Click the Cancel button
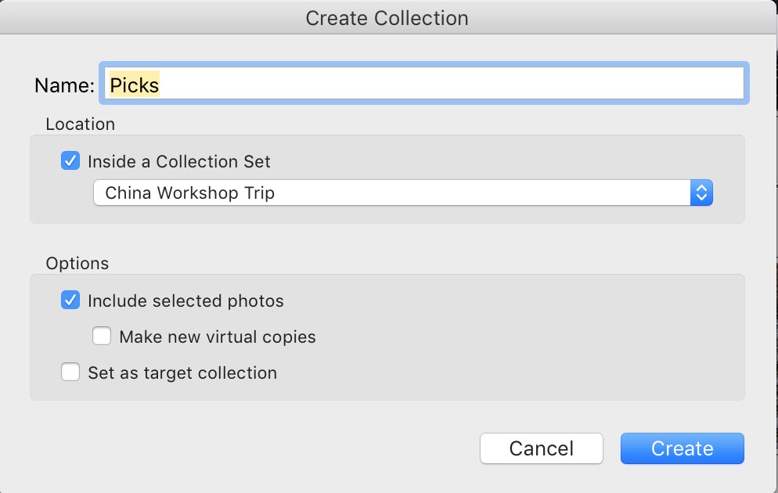778x493 pixels. click(542, 448)
